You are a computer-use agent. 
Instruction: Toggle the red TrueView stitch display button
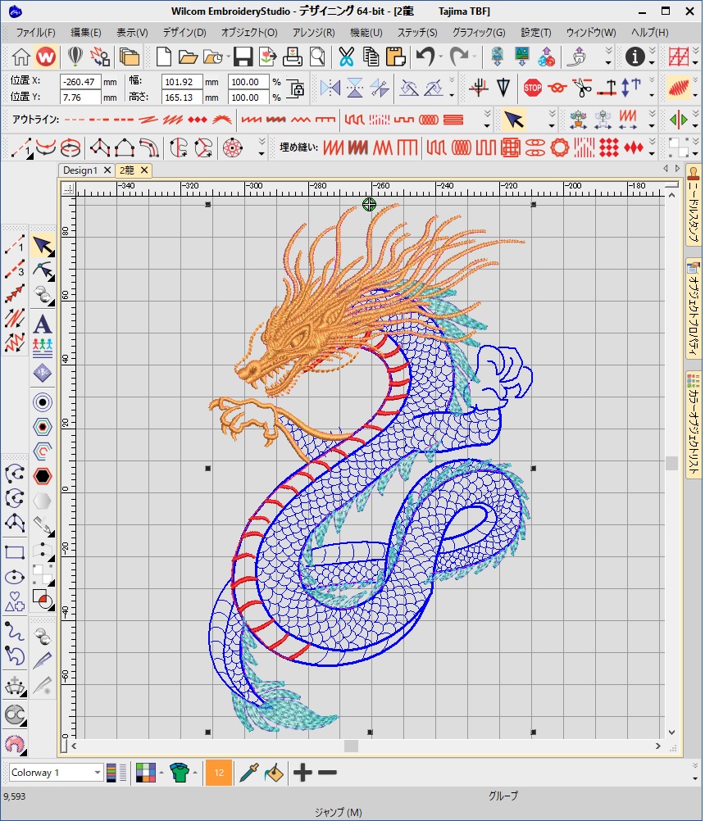click(679, 88)
